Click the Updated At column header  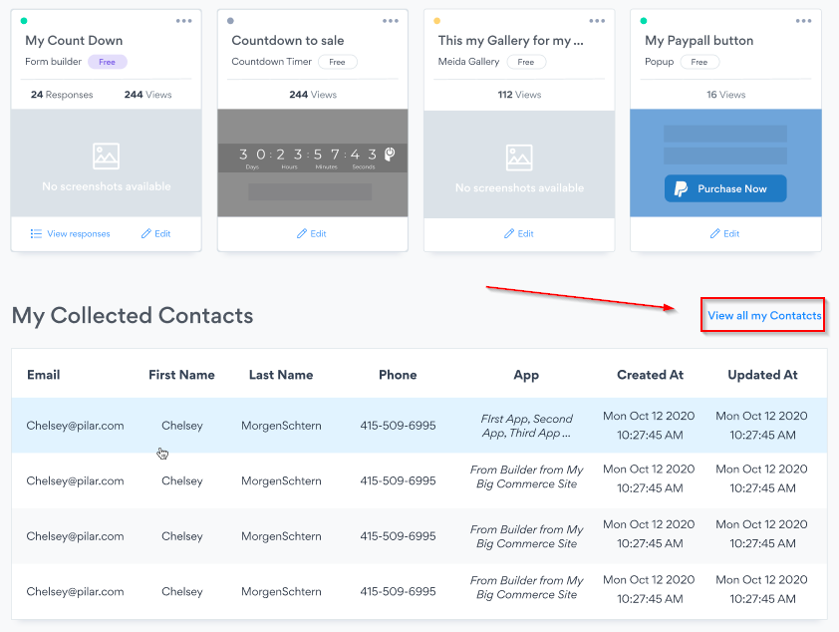[x=762, y=375]
